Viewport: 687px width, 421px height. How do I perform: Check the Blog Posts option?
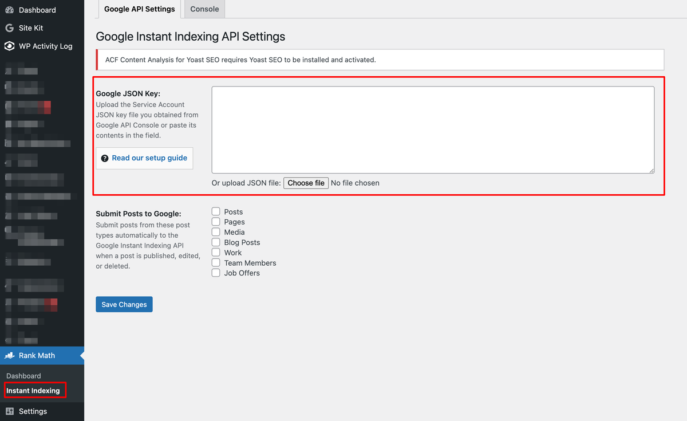pos(216,242)
